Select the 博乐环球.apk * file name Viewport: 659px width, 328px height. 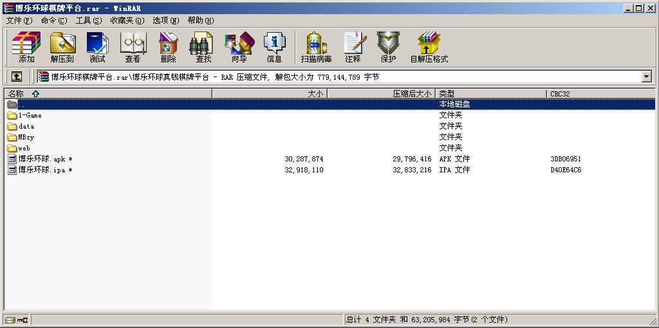click(x=46, y=159)
